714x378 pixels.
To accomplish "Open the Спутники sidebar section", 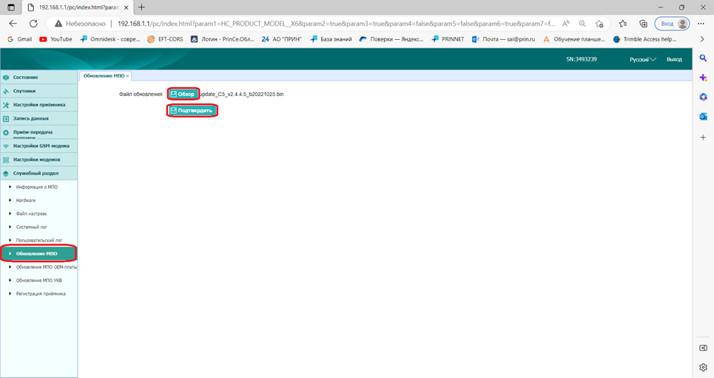I will (38, 91).
